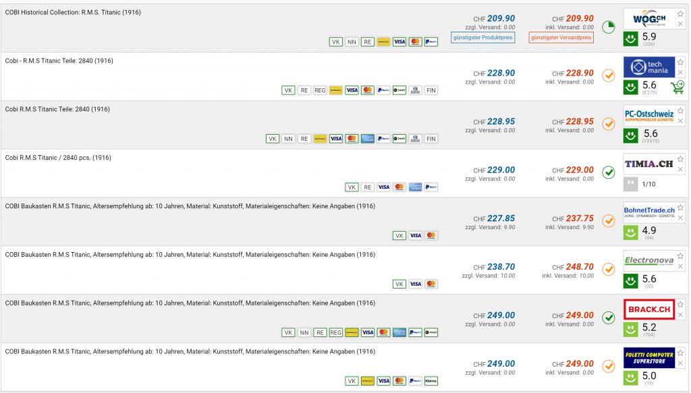Click the BohnetTrade.ch shop logo

point(649,212)
